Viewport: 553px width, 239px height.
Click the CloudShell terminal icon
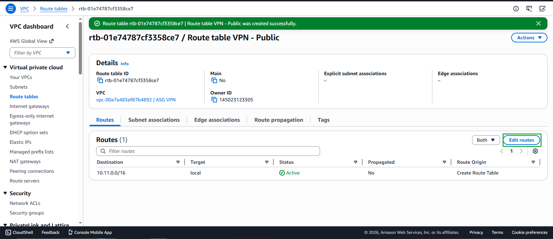8,232
